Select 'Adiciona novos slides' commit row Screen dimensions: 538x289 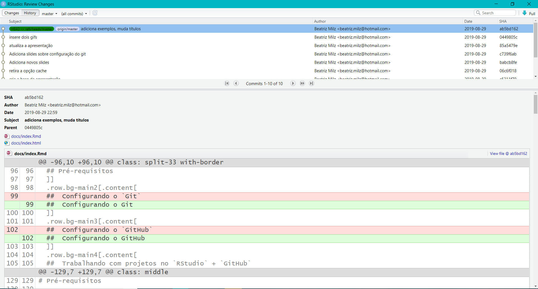click(x=29, y=62)
